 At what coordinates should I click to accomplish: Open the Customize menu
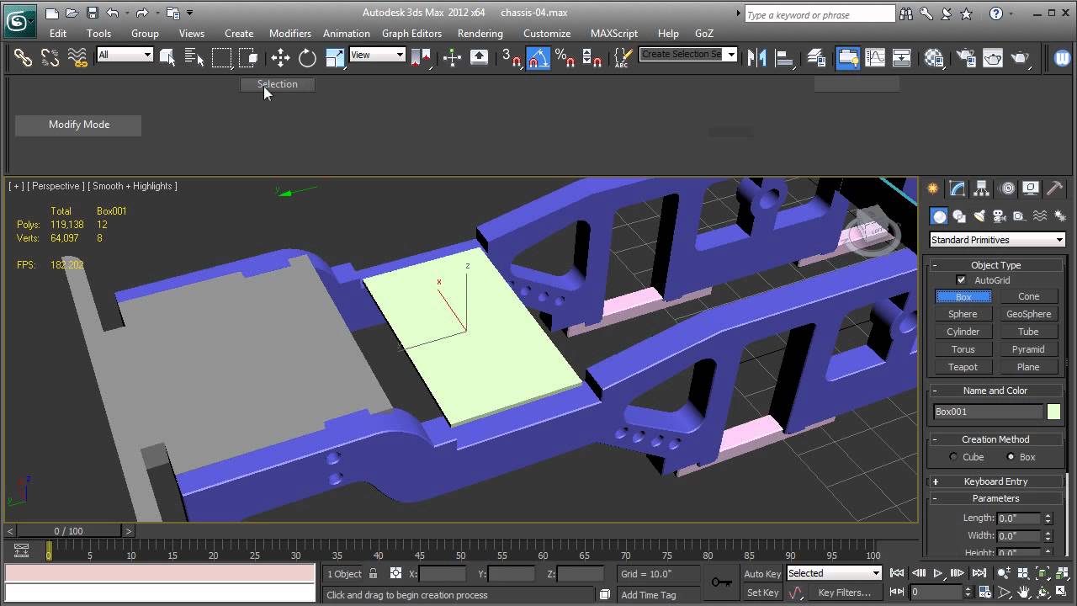[x=547, y=33]
